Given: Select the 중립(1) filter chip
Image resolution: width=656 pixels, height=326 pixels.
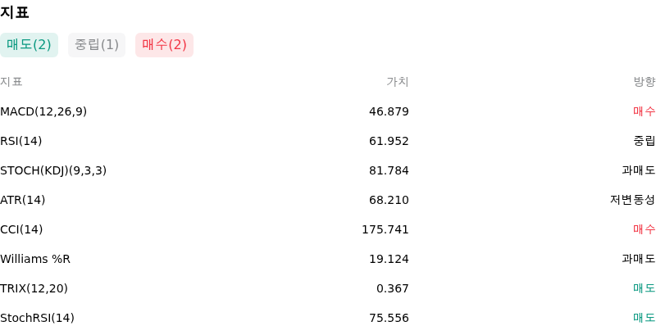Looking at the screenshot, I should click(97, 45).
